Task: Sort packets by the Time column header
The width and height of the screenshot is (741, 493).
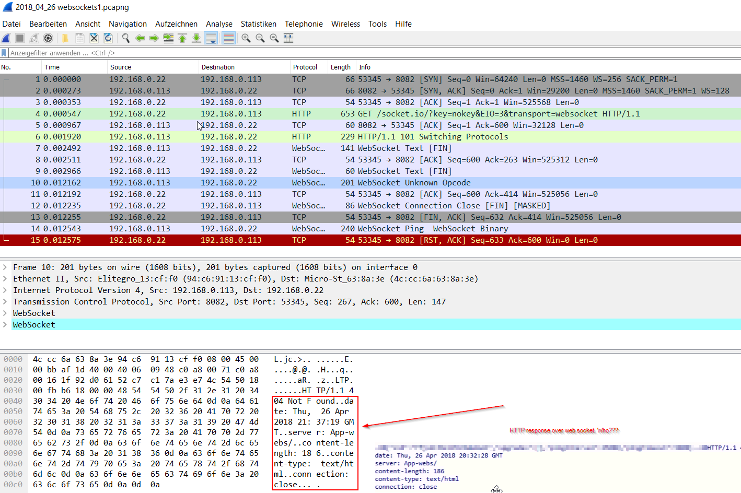Action: coord(74,67)
